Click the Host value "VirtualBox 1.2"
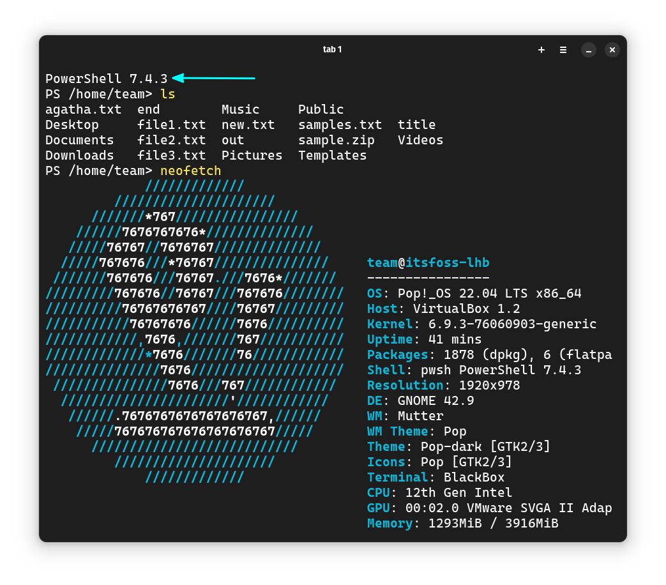 coord(466,308)
